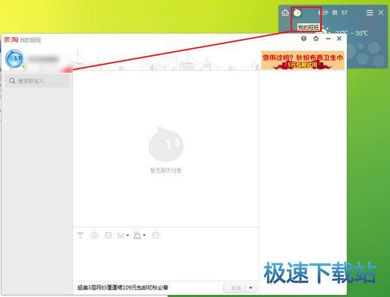
Task: Open the emoticon smiley picker
Action: click(x=94, y=235)
